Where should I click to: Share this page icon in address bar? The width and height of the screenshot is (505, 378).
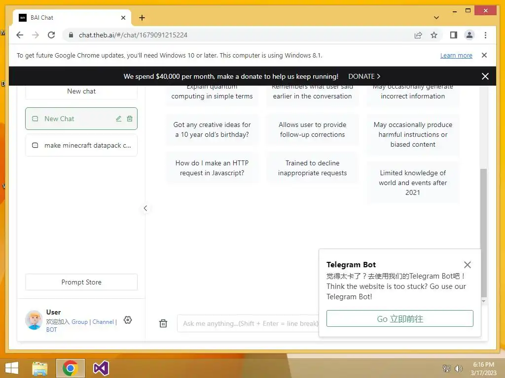point(418,35)
